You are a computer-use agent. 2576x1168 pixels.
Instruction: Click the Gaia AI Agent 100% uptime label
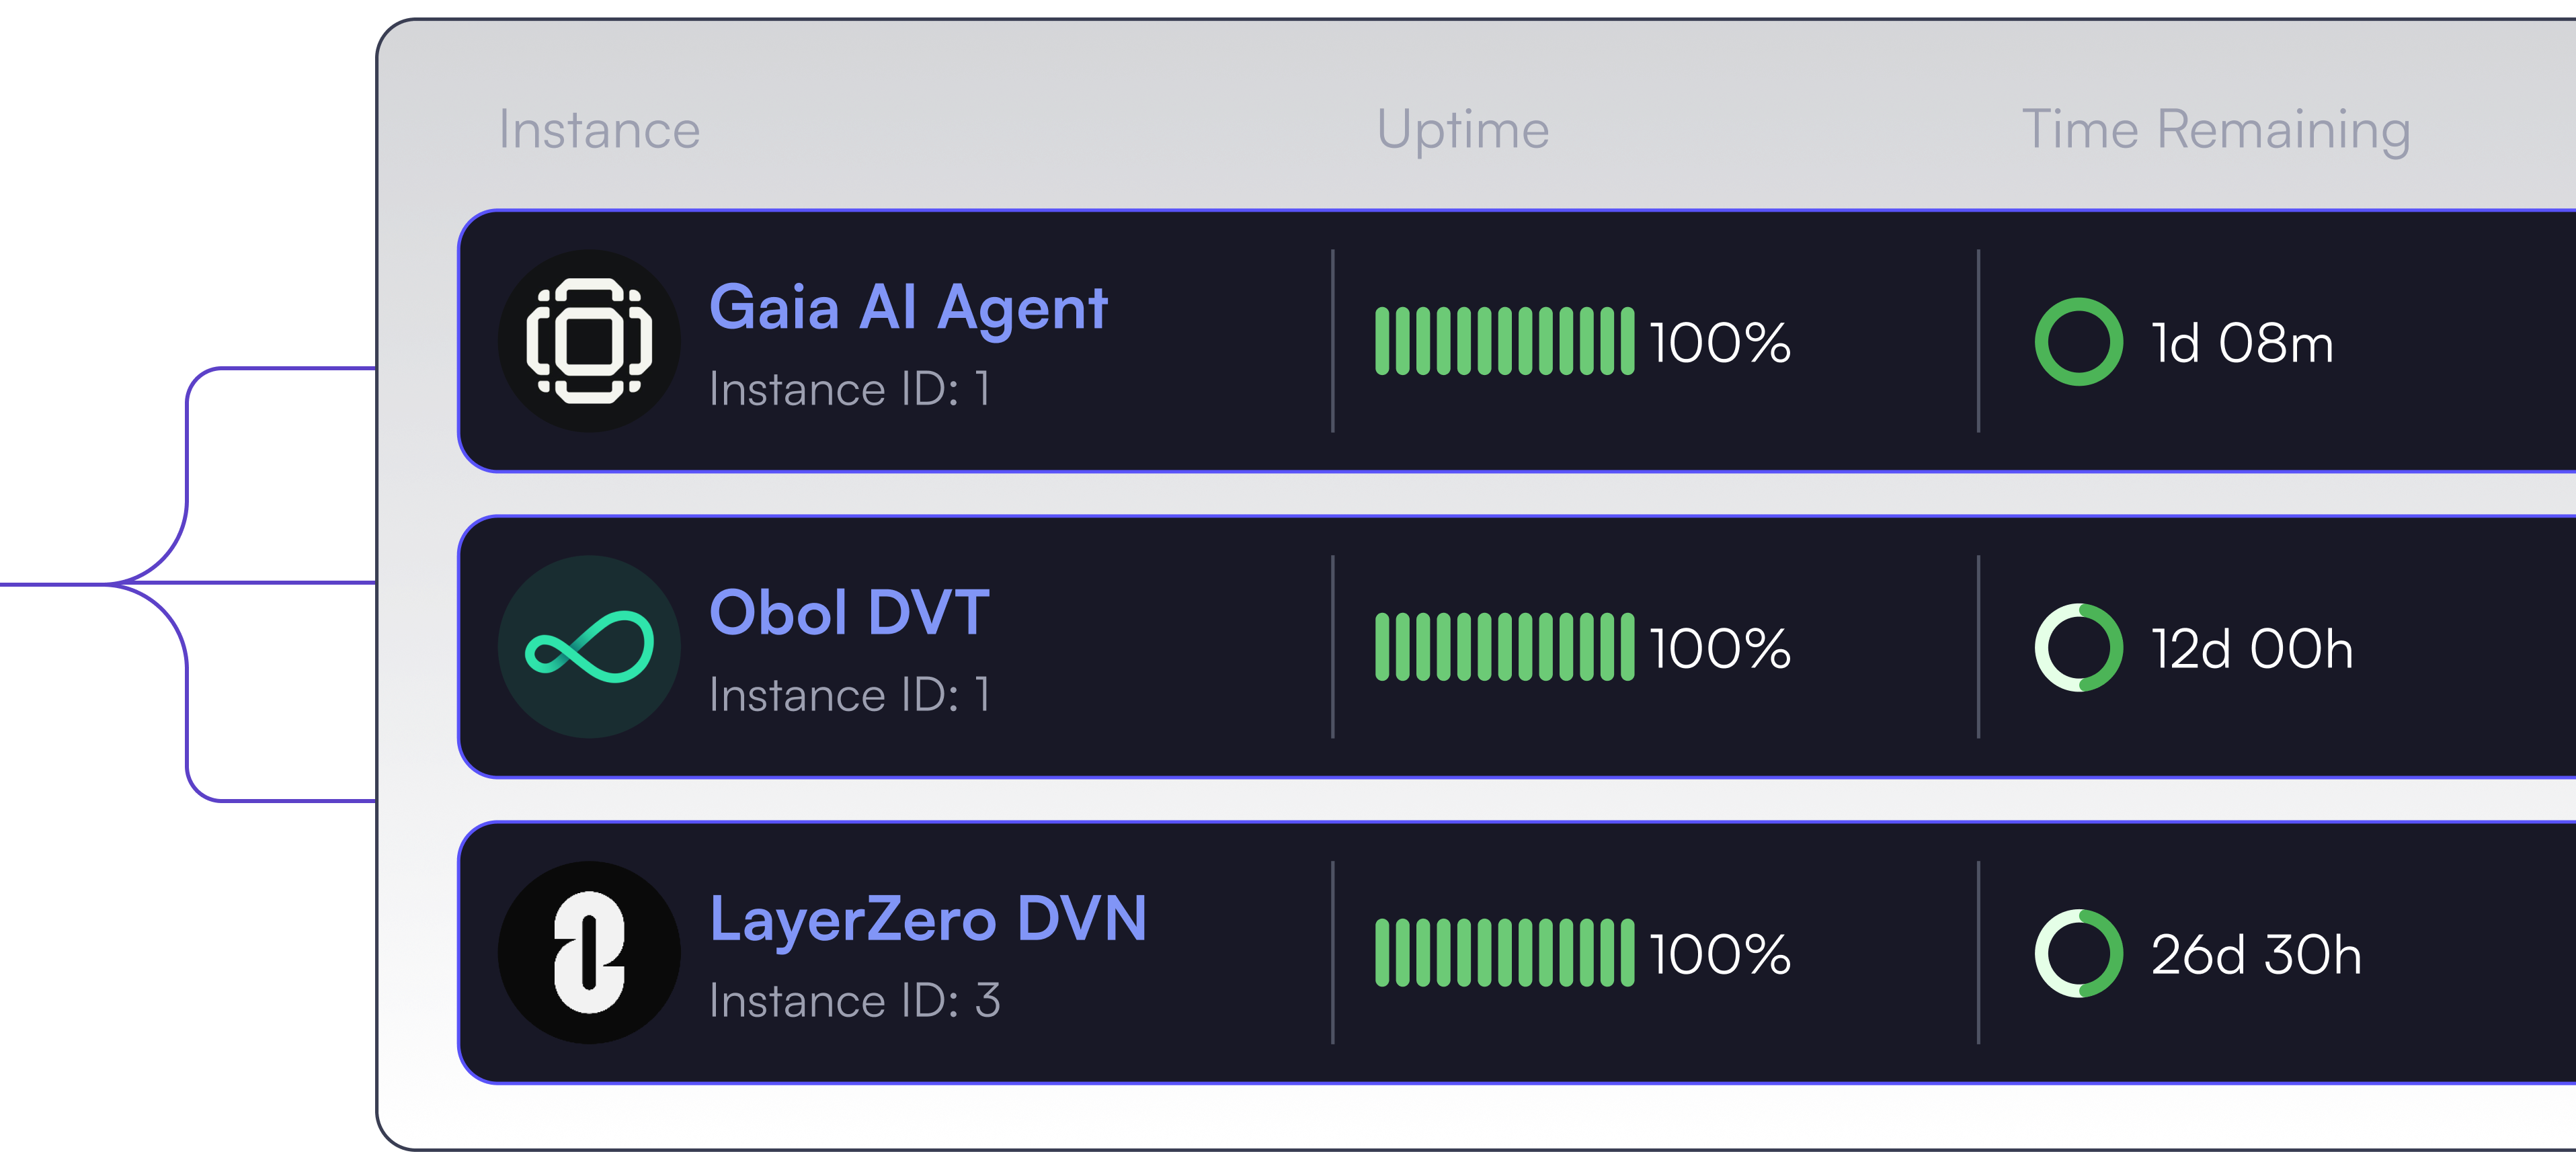click(1720, 344)
